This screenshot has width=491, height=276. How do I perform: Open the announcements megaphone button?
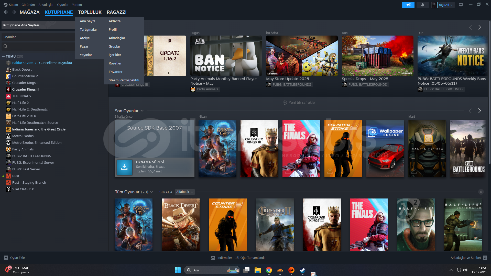(408, 5)
